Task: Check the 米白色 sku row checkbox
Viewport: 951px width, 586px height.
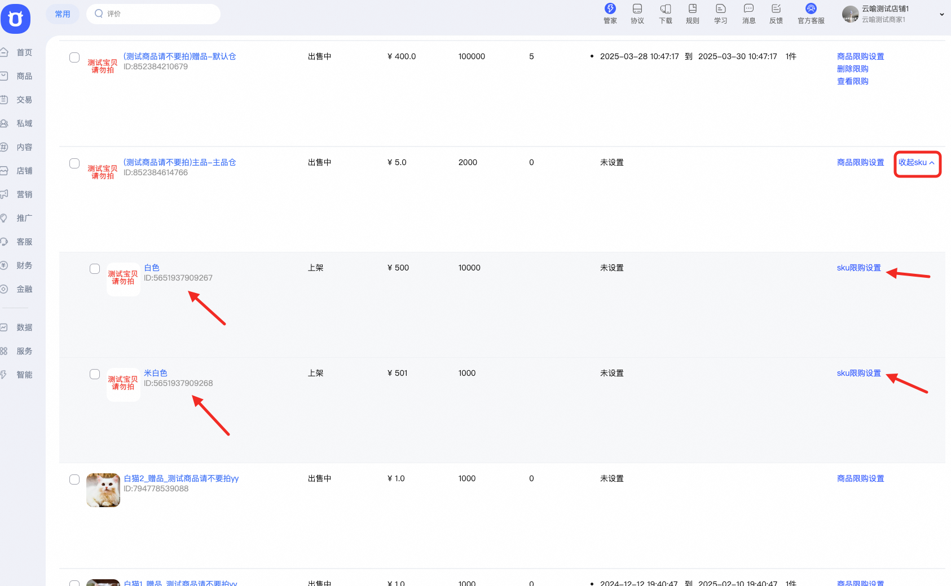Action: coord(95,374)
